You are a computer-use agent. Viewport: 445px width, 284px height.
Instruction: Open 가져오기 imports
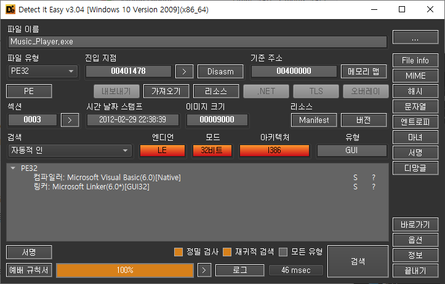tap(166, 91)
